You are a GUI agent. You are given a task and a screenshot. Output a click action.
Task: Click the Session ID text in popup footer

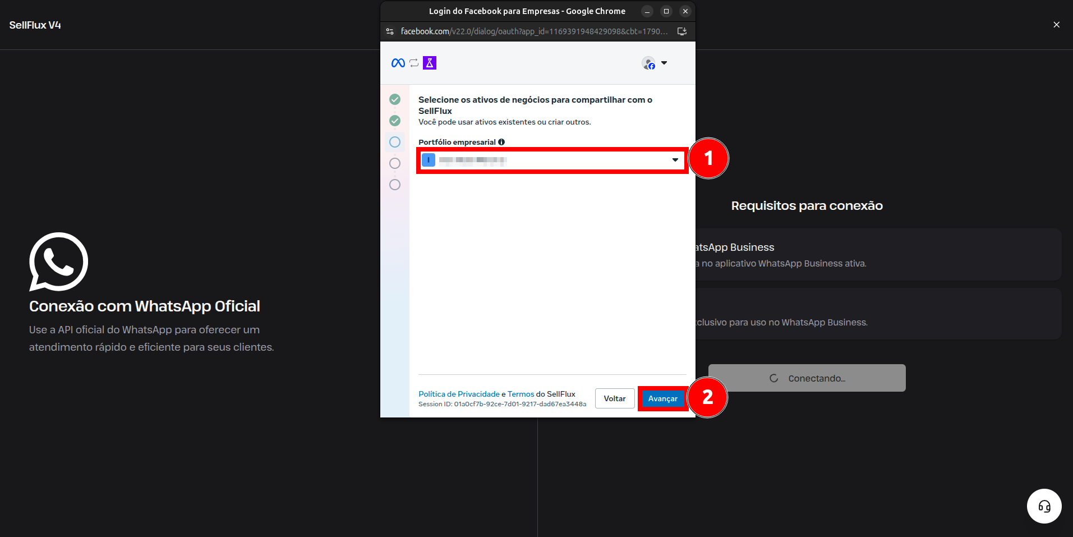click(x=502, y=404)
